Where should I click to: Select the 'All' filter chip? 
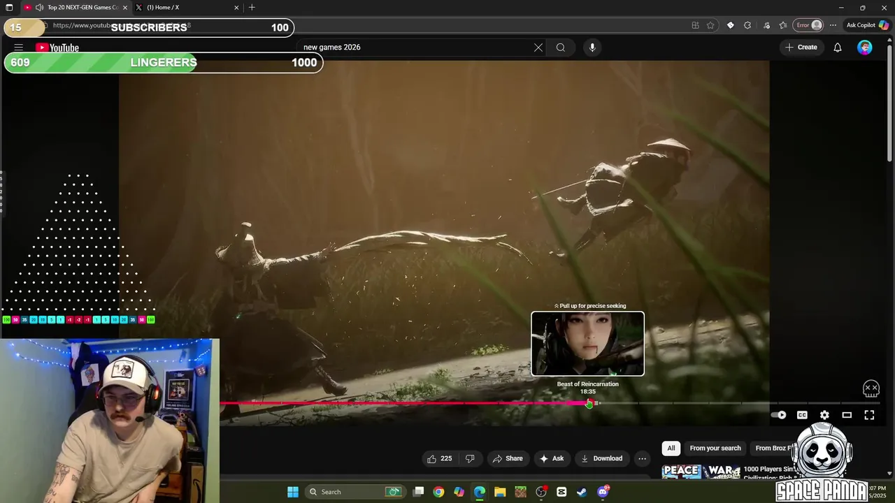(x=671, y=448)
